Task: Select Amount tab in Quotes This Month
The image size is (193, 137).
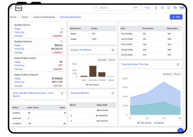Action: click(102, 60)
